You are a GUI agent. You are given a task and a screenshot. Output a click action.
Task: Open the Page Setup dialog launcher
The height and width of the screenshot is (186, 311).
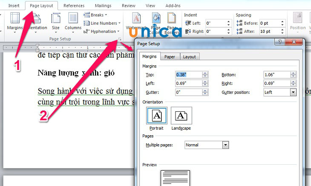tap(120, 39)
